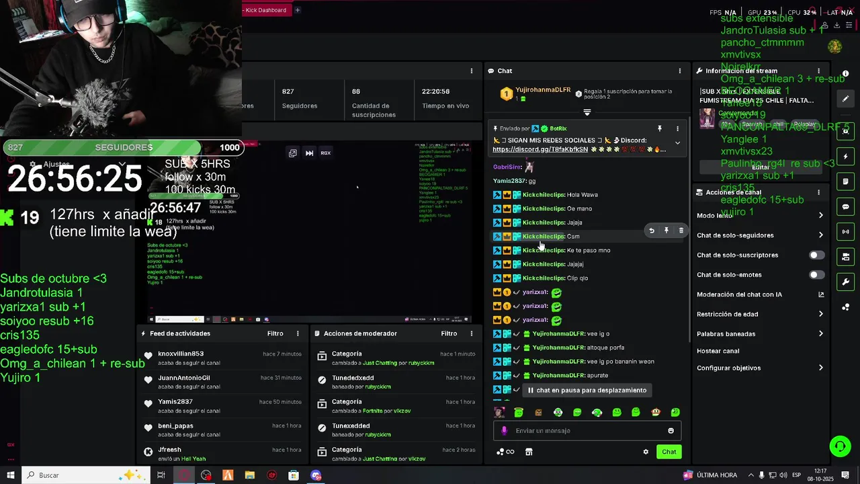Send message with green Chat button

(x=669, y=452)
